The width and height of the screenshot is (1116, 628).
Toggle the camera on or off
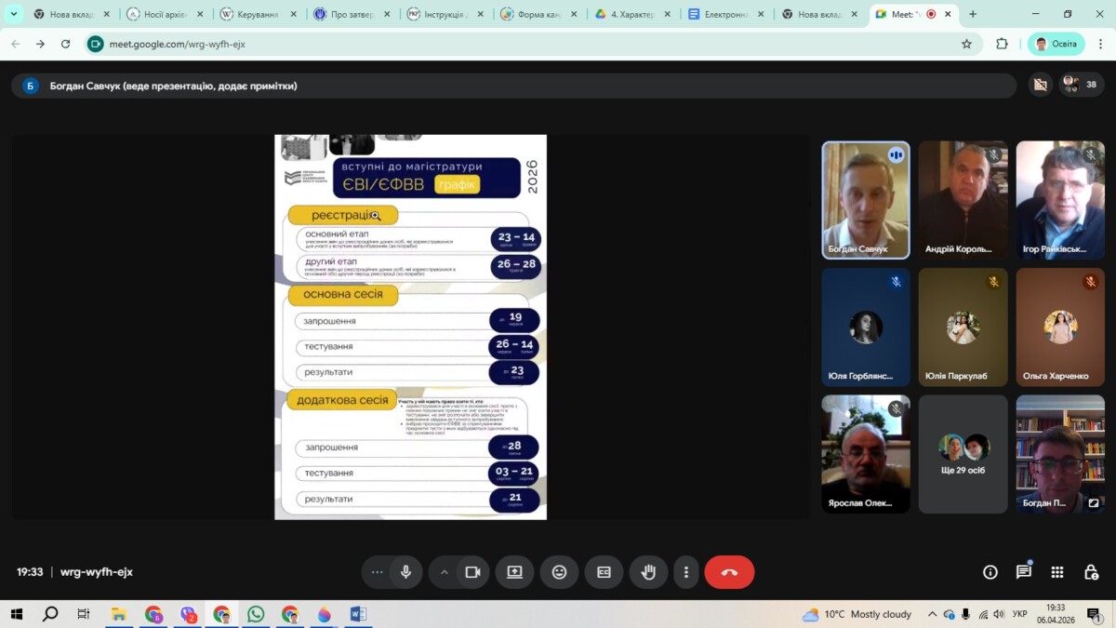point(472,572)
